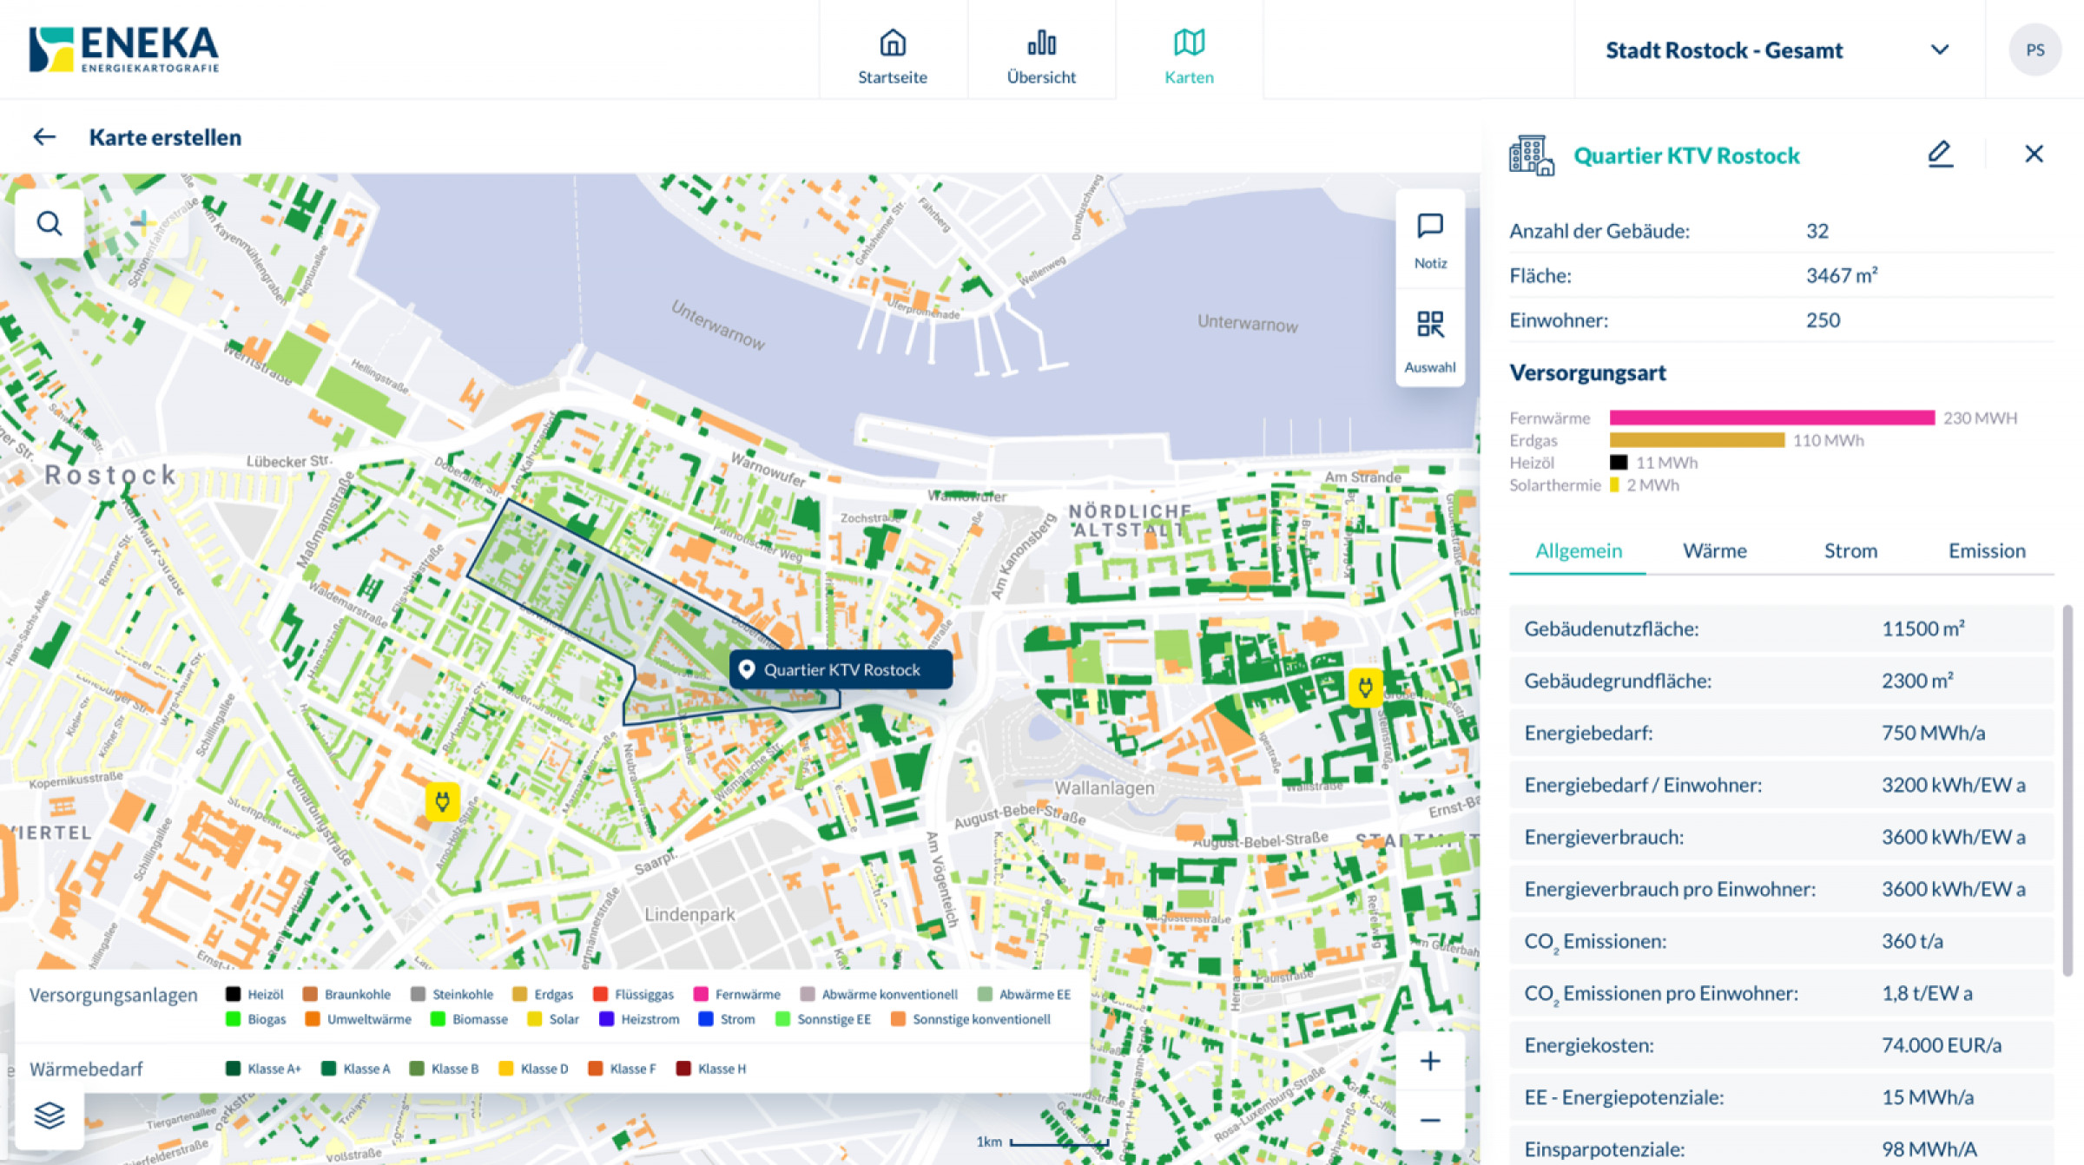Click the Fernwärme pink legend swatch
The image size is (2084, 1165).
pyautogui.click(x=701, y=994)
